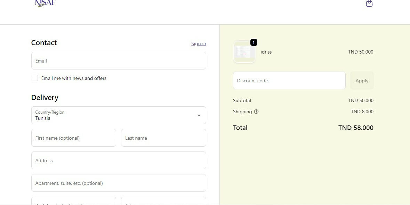The height and width of the screenshot is (205, 410).
Task: Enable the email news and offers checkbox
Action: pos(35,78)
